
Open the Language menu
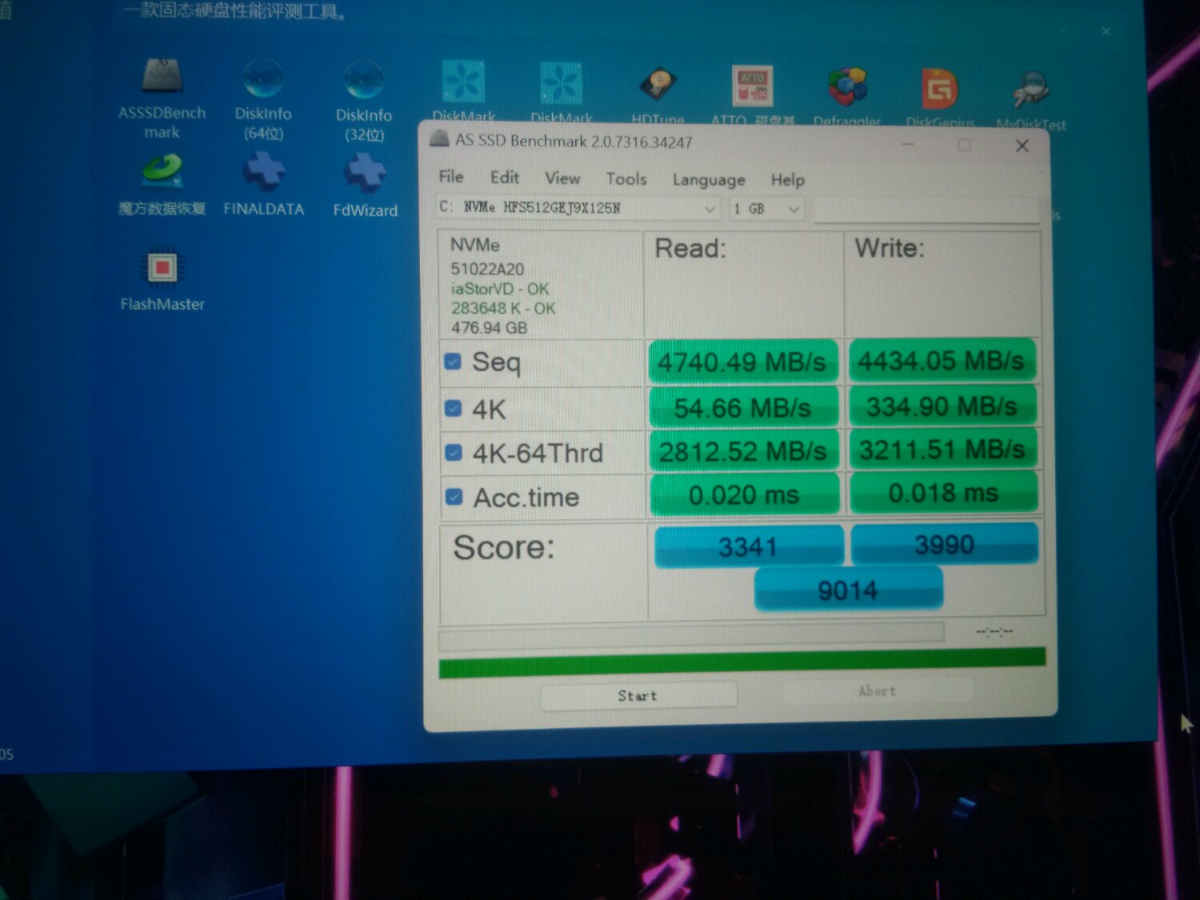click(709, 180)
